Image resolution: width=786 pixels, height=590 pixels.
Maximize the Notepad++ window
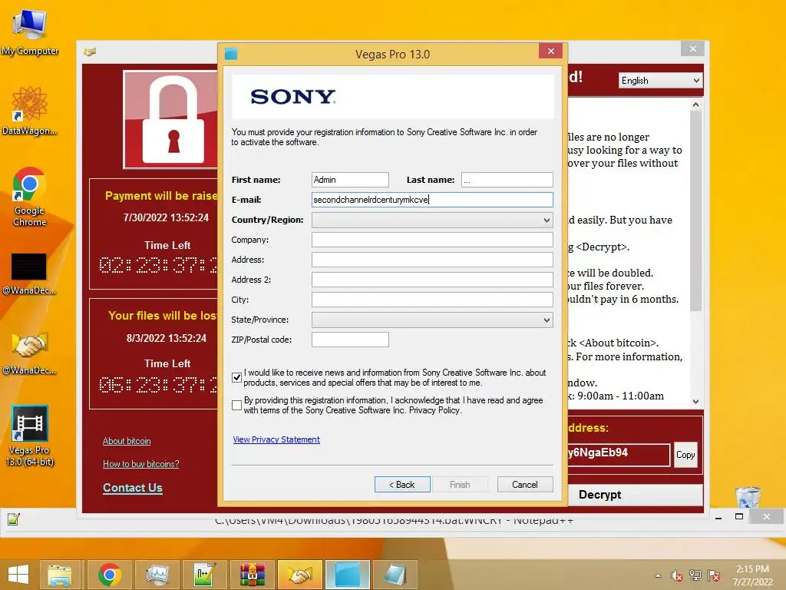(739, 517)
